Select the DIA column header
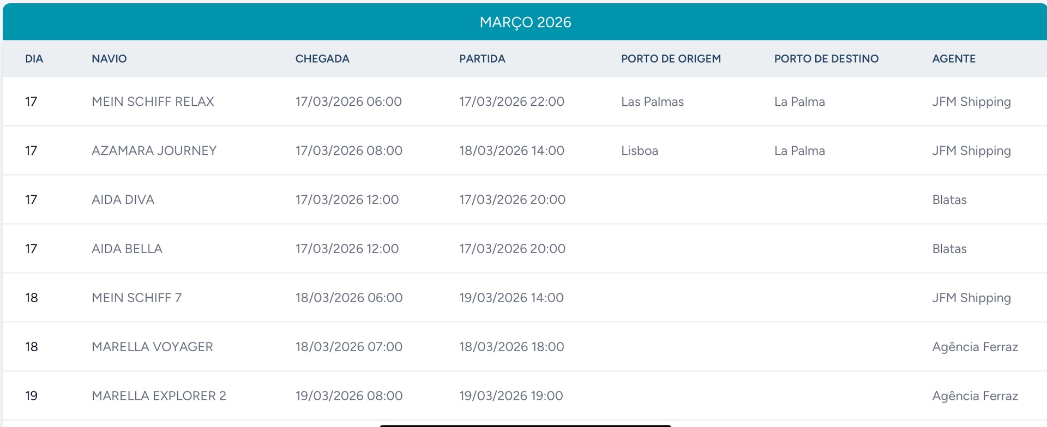Screen dimensions: 1047x427 pos(34,59)
